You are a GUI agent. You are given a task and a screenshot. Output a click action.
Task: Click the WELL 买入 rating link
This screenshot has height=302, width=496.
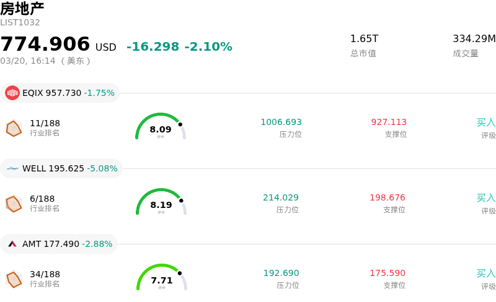coord(485,198)
